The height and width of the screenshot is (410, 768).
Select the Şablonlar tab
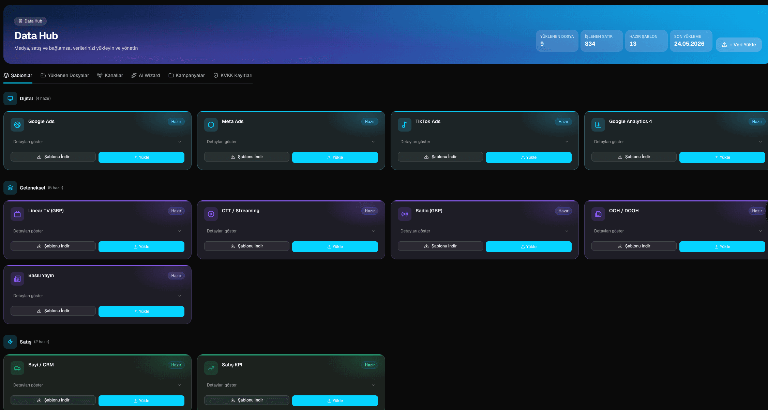18,75
